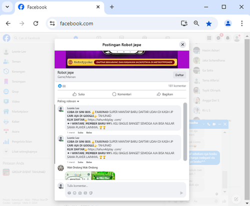Click the Daftar button

point(179,75)
